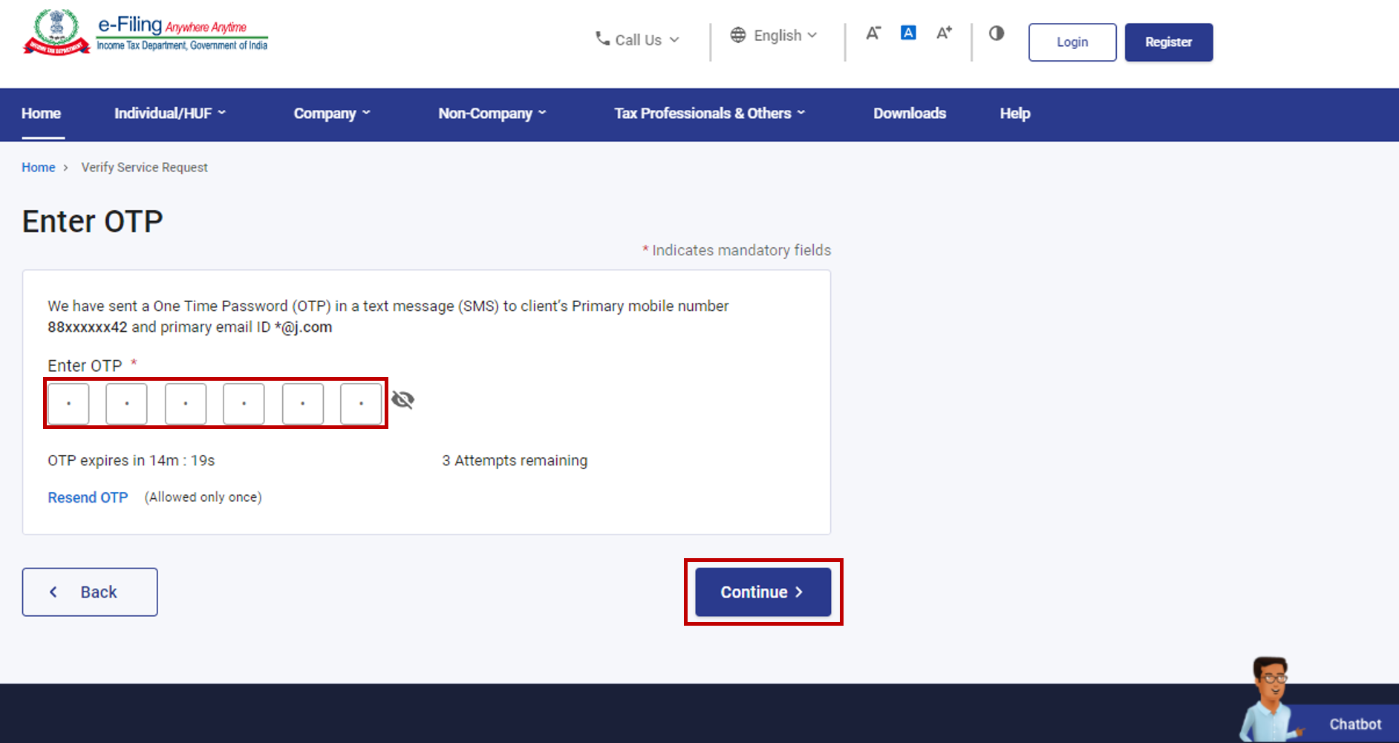Reset to default font size A icon

coord(907,33)
